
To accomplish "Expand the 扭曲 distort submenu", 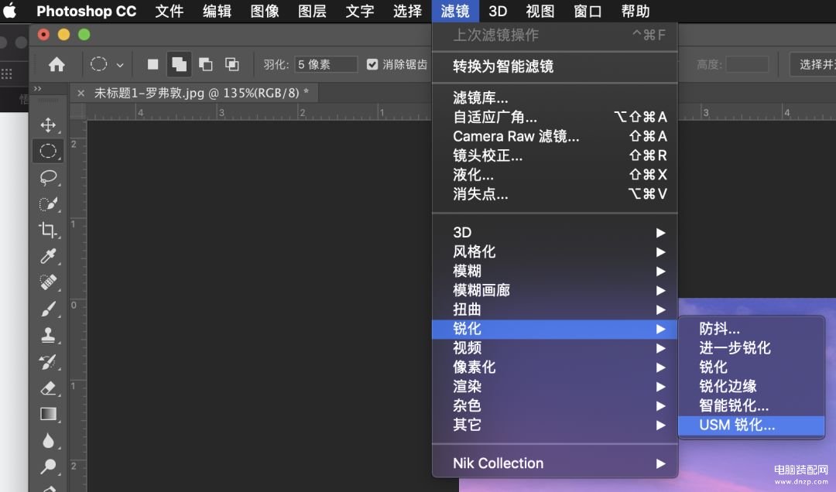I will pyautogui.click(x=554, y=309).
